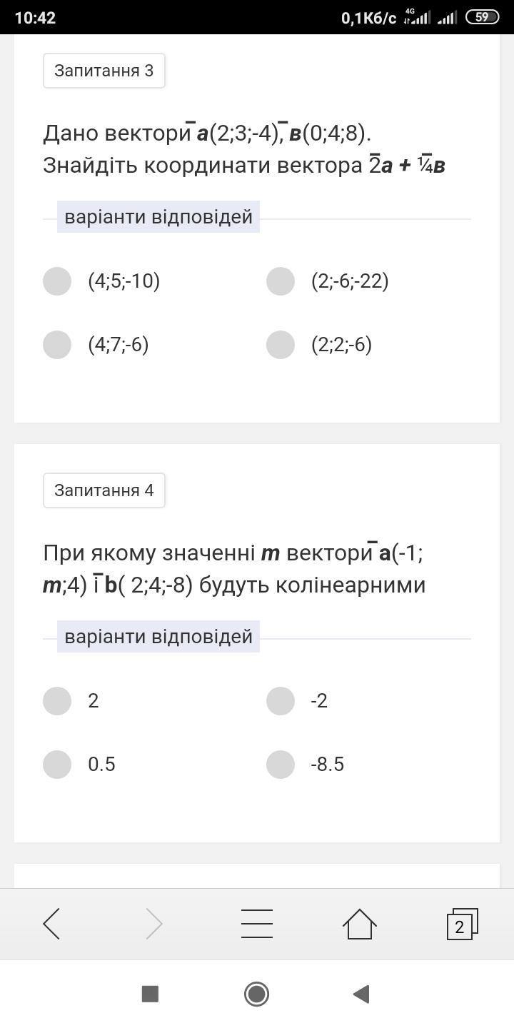514x1028 pixels.
Task: Select answer -2 for question 4
Action: tap(281, 701)
